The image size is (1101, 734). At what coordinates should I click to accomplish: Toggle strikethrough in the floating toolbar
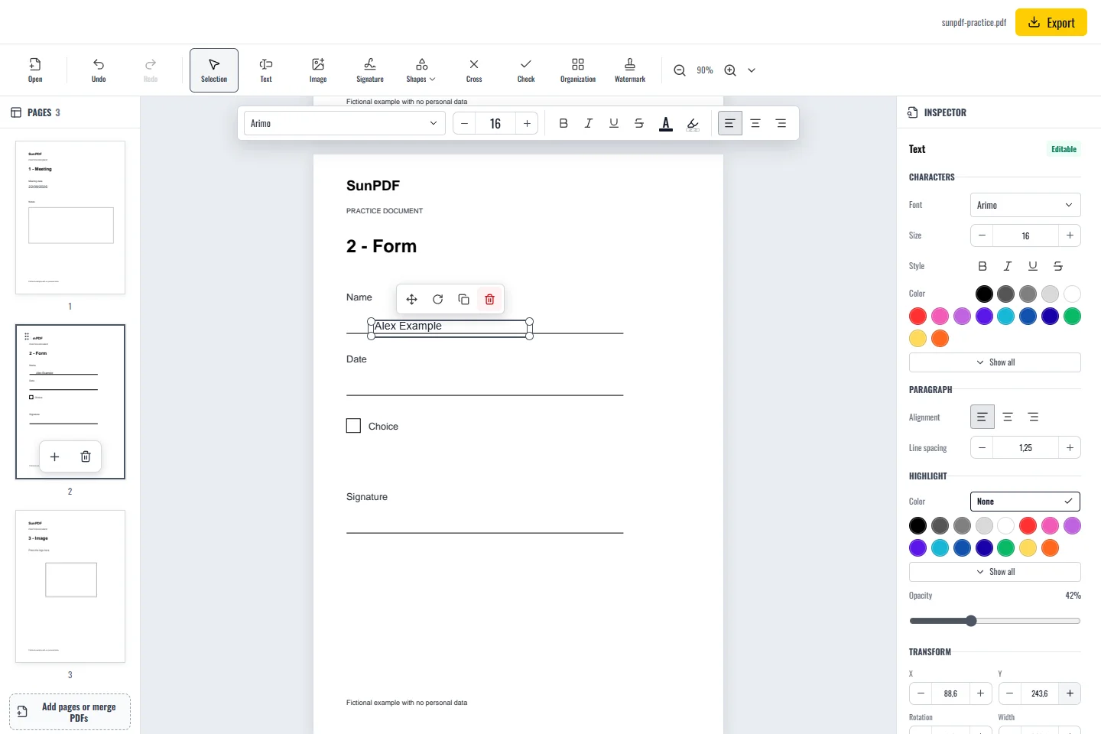639,123
